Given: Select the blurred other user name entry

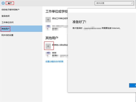Looking at the screenshot, I should pos(60,55).
